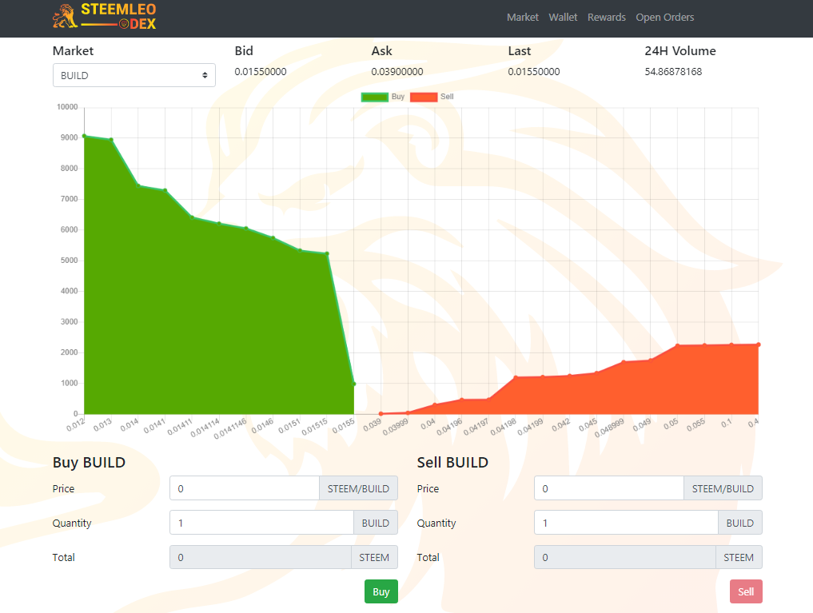Click the STEEM unit label in Sell total
The height and width of the screenshot is (613, 813).
[739, 557]
